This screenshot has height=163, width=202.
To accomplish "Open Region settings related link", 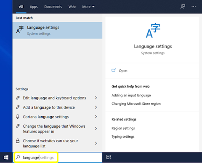I will point(123,128).
